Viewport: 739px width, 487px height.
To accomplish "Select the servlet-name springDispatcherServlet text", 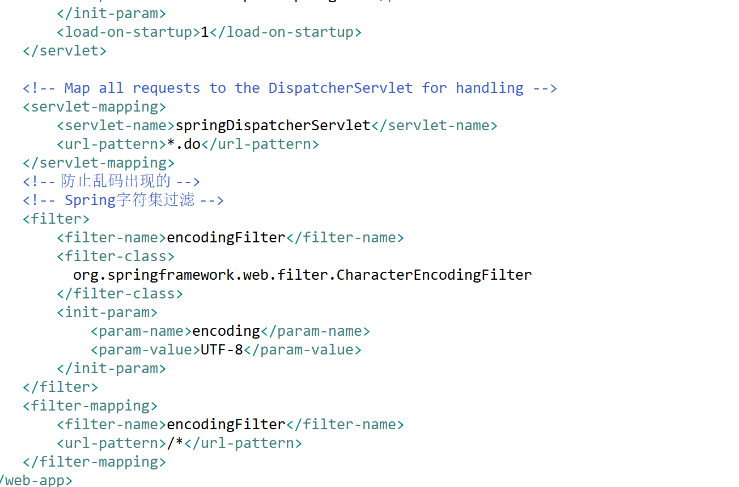I will click(273, 125).
